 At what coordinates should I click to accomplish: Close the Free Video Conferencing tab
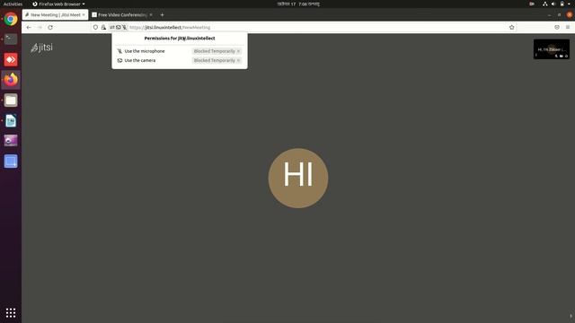[x=151, y=15]
